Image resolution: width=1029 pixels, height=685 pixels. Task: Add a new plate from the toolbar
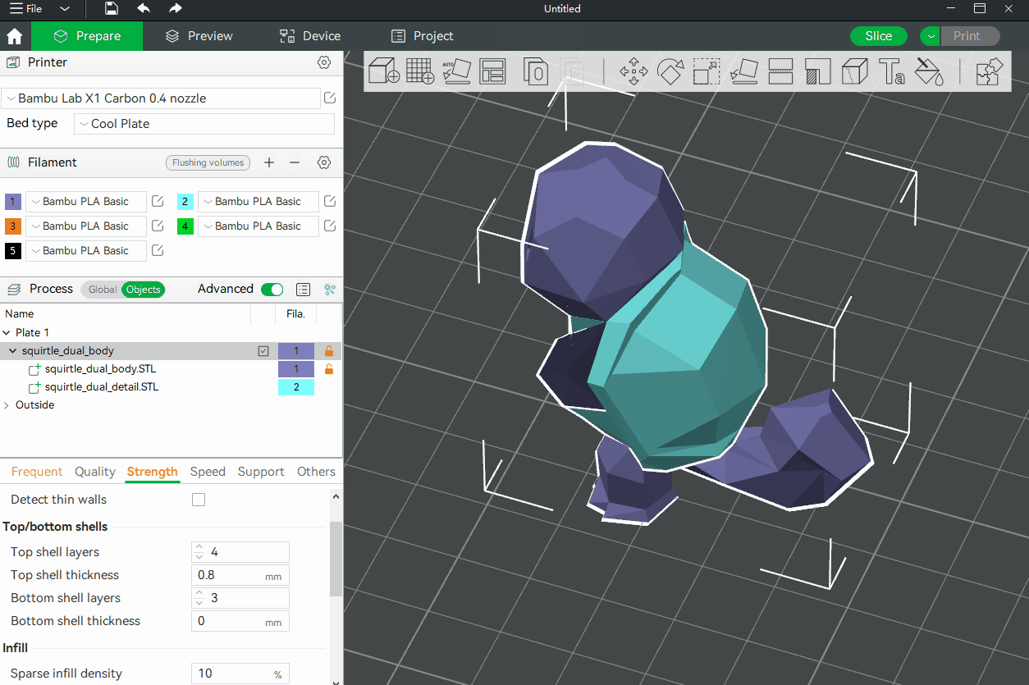[x=420, y=71]
